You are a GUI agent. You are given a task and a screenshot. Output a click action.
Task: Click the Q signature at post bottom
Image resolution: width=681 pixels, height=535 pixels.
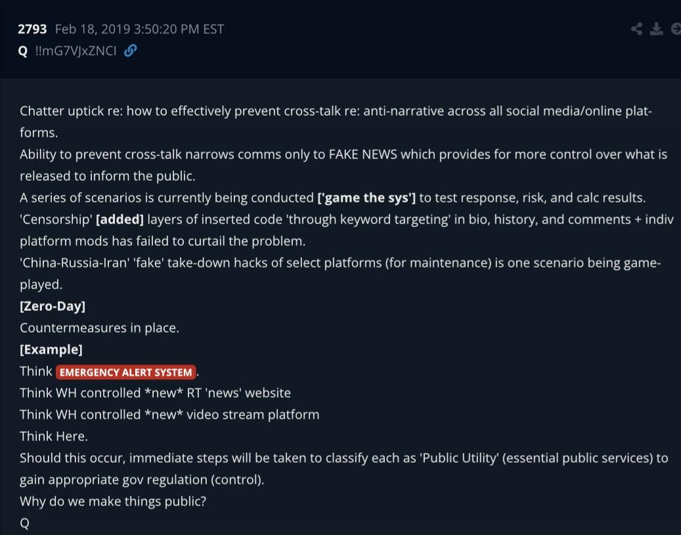(24, 523)
